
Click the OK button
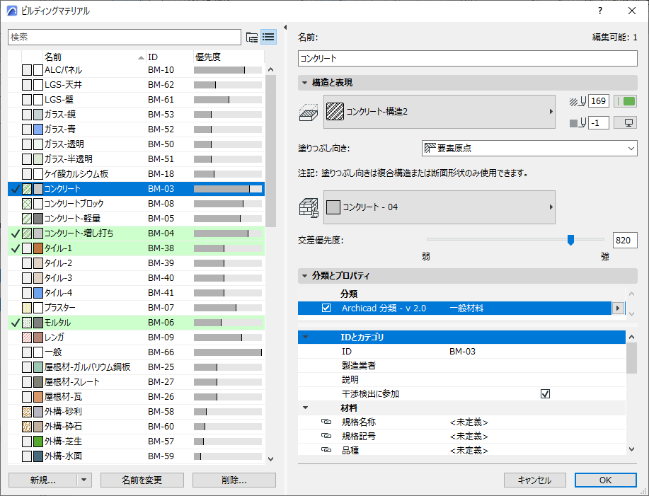[606, 480]
